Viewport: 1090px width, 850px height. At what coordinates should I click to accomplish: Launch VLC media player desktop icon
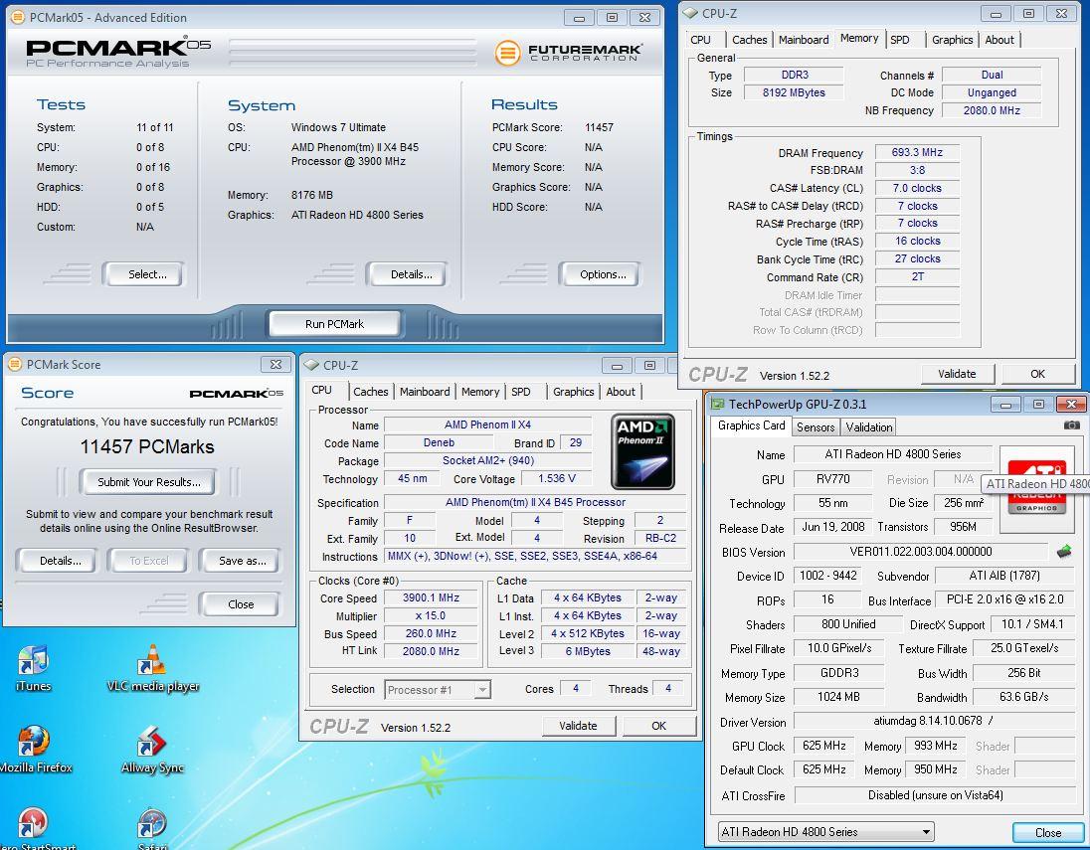point(152,667)
